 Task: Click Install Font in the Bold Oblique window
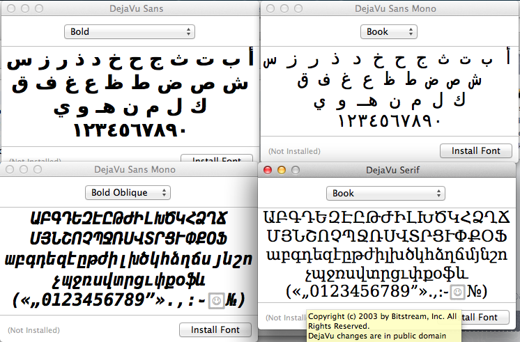click(x=215, y=329)
